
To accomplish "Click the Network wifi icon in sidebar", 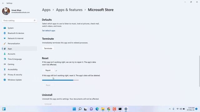I will pyautogui.click(x=5, y=38).
